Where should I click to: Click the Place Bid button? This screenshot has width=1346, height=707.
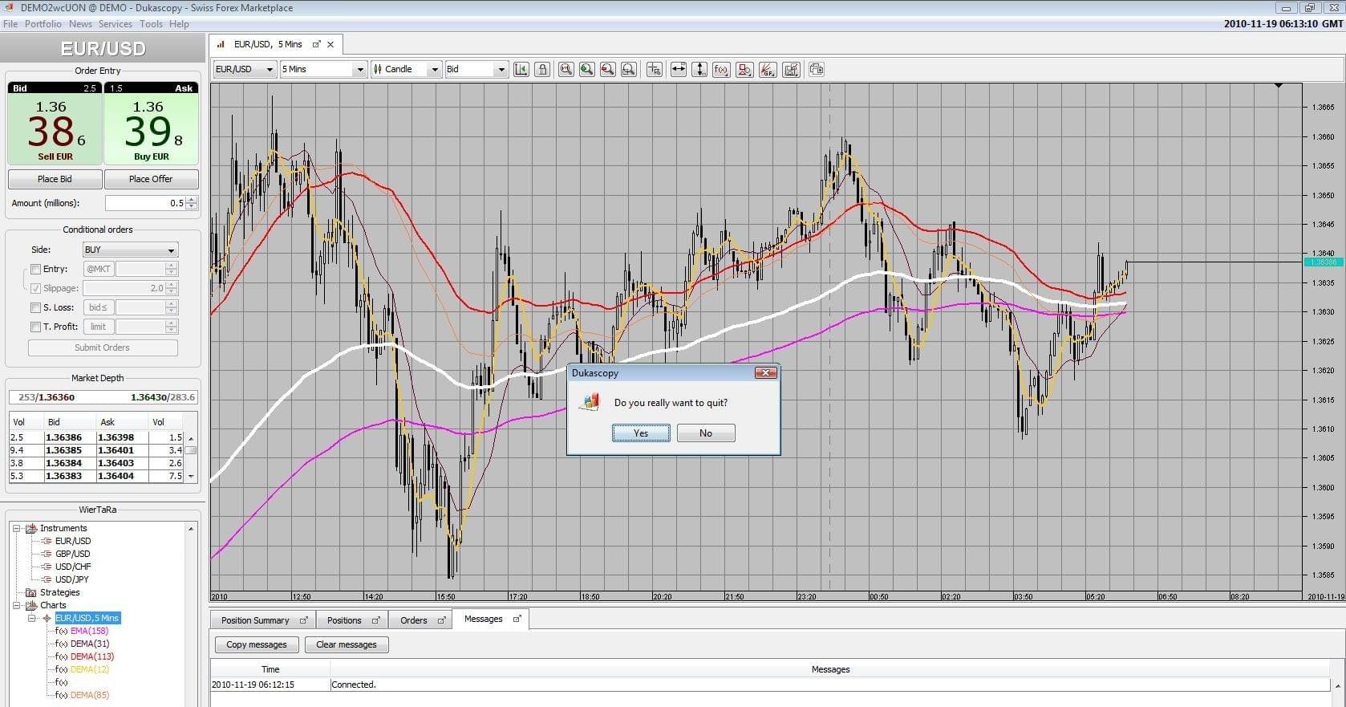[55, 179]
